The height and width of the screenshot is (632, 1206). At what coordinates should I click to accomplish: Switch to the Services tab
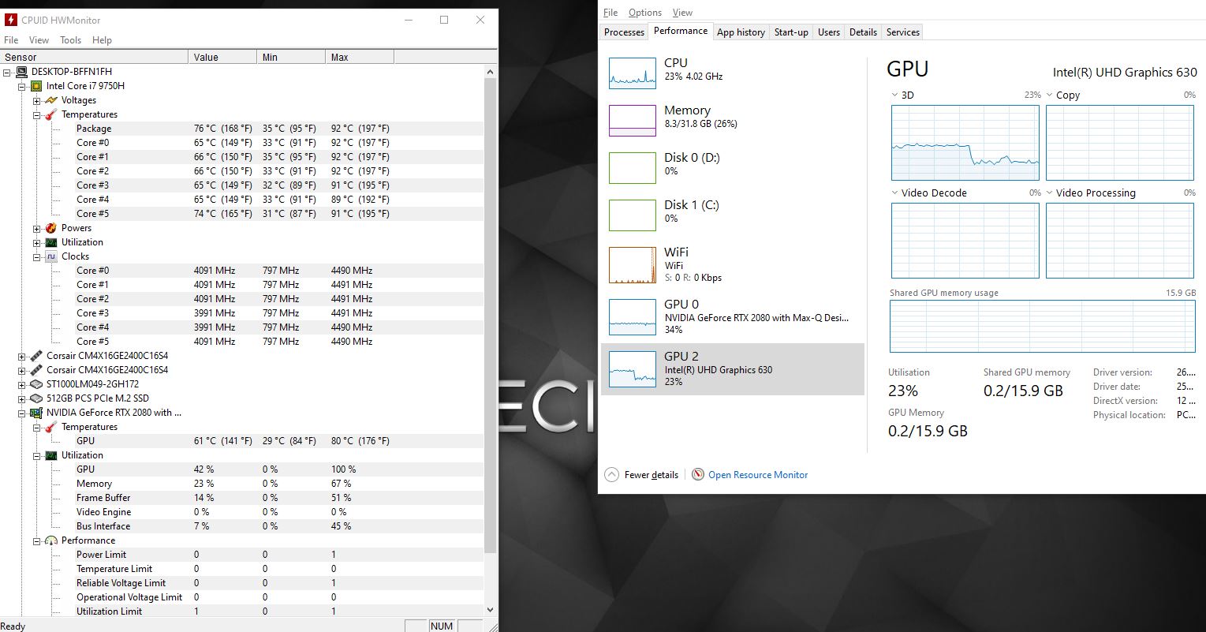tap(903, 32)
